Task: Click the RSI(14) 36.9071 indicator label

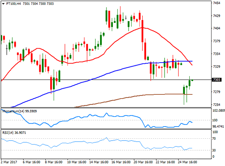Action: tap(14, 133)
